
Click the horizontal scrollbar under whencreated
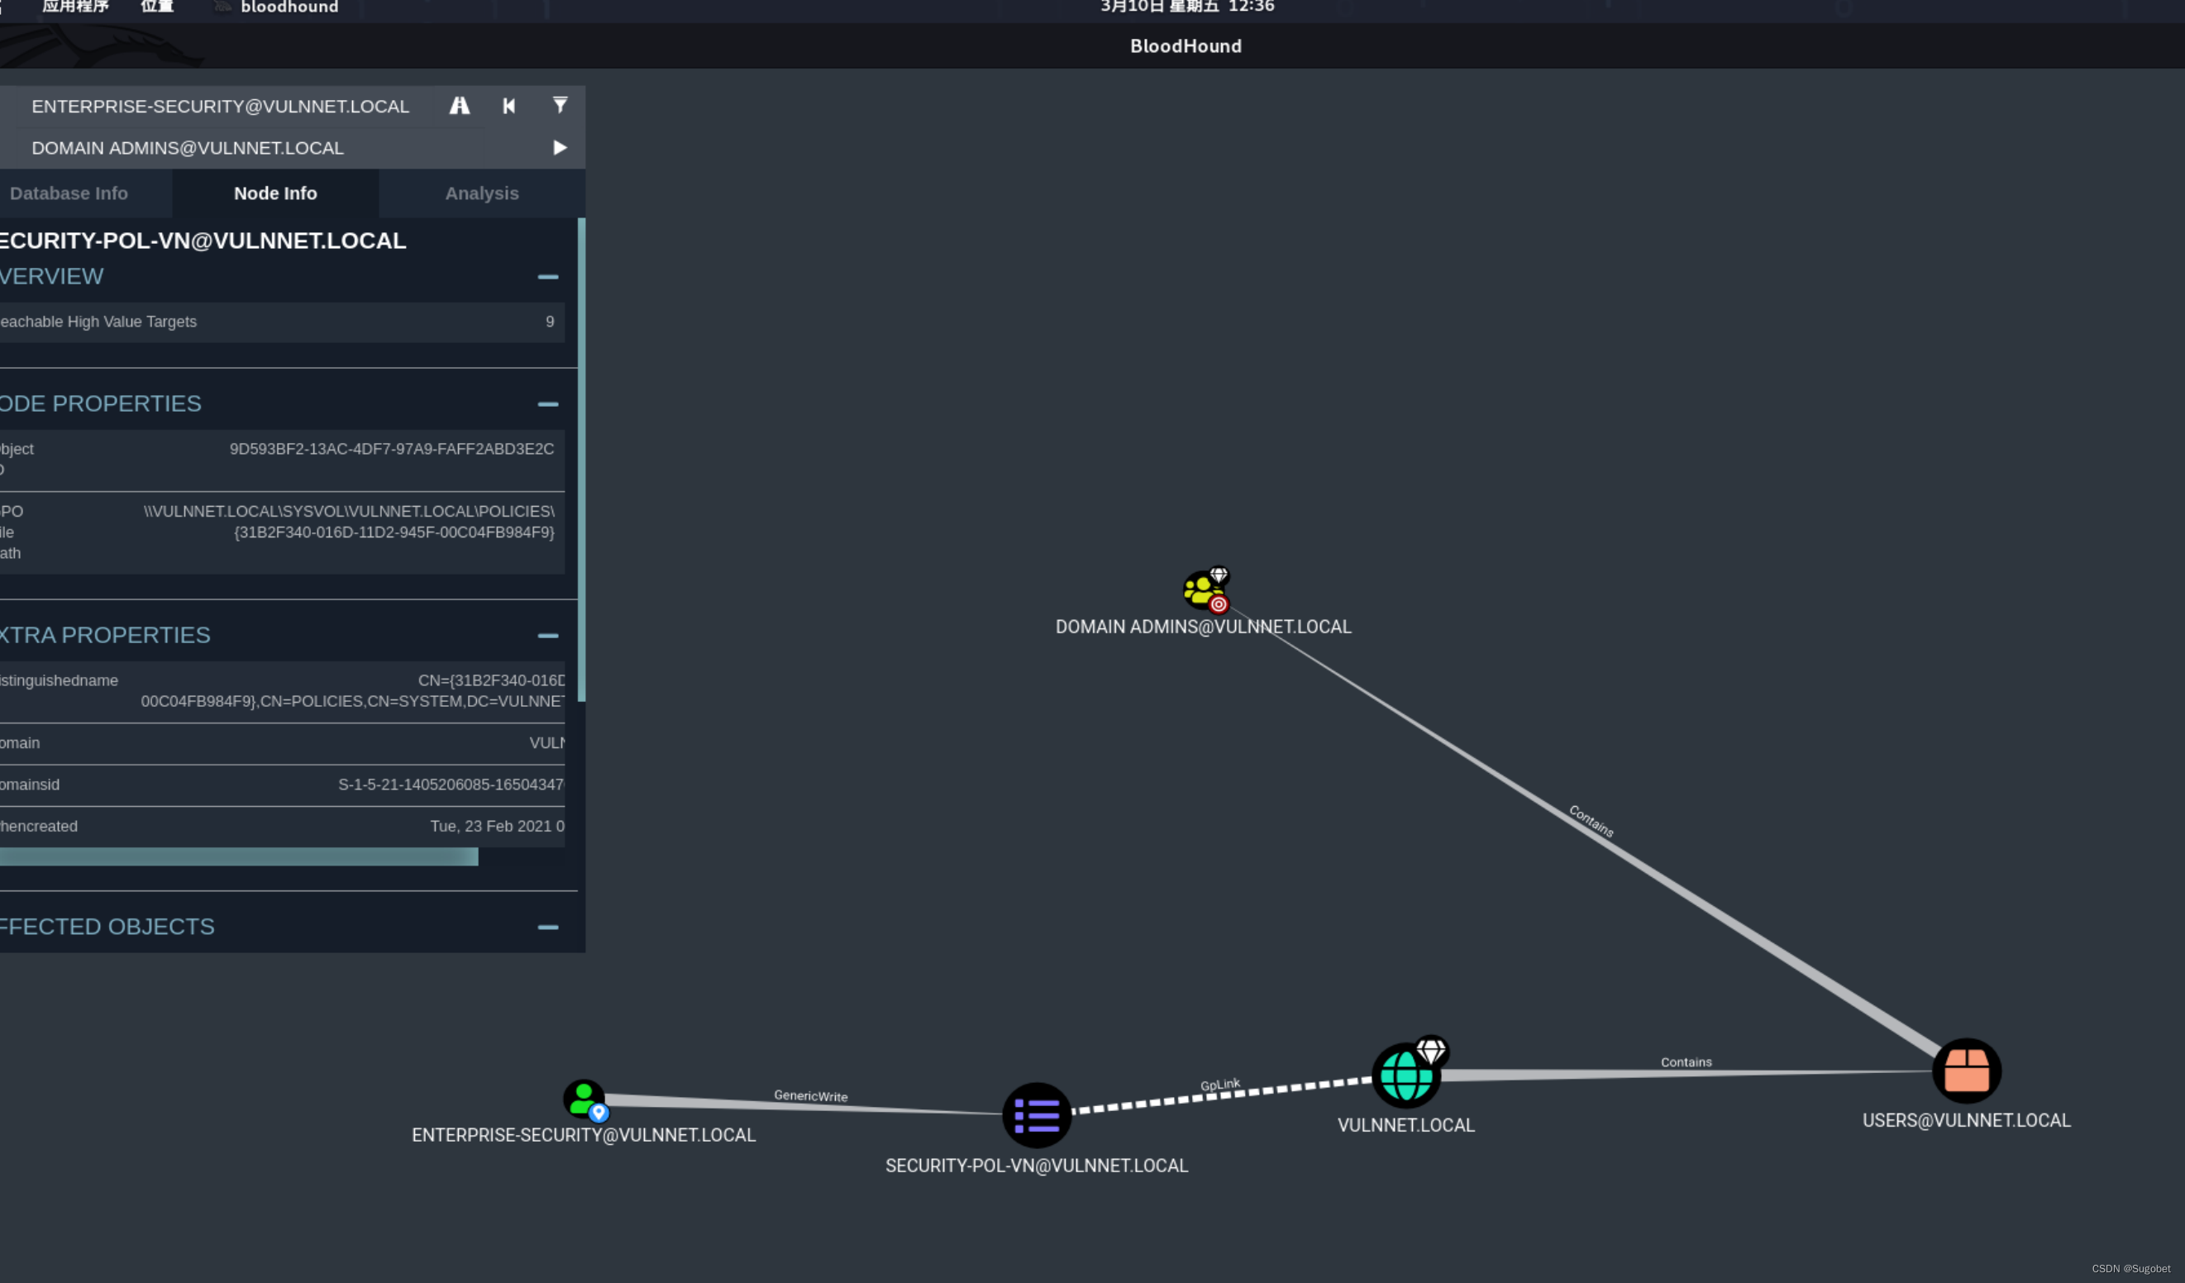pyautogui.click(x=238, y=856)
